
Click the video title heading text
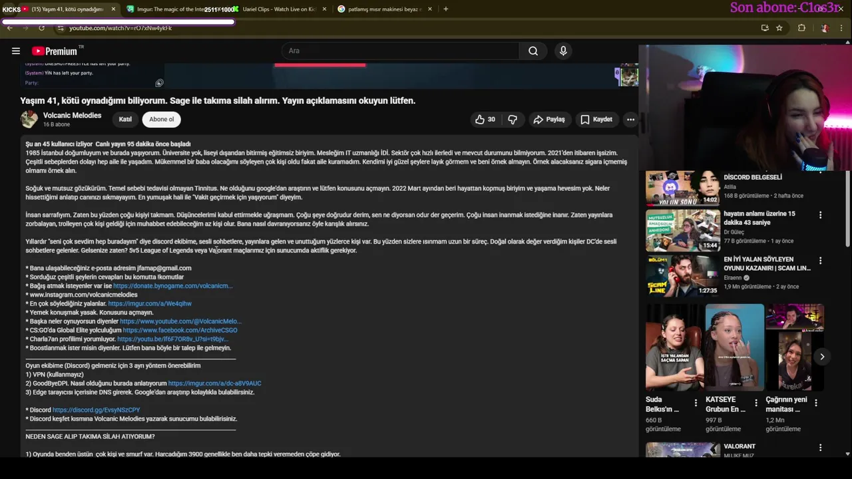pyautogui.click(x=218, y=101)
